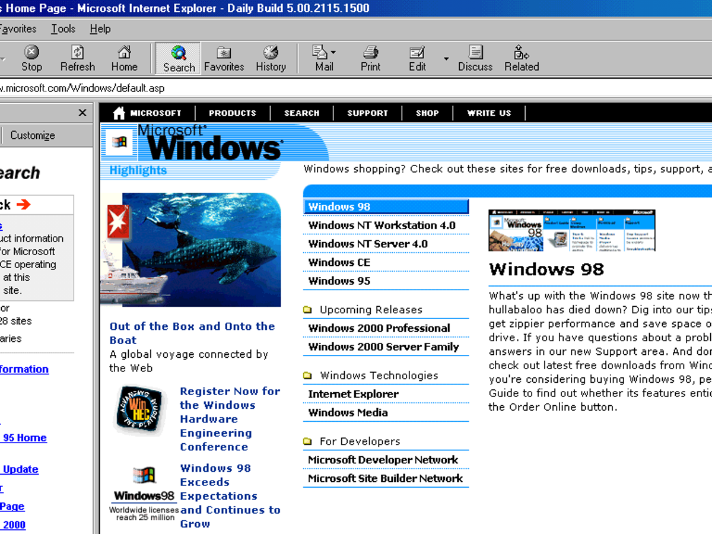Open the Favorites toolbar icon
Viewport: 712px width, 534px height.
(224, 53)
